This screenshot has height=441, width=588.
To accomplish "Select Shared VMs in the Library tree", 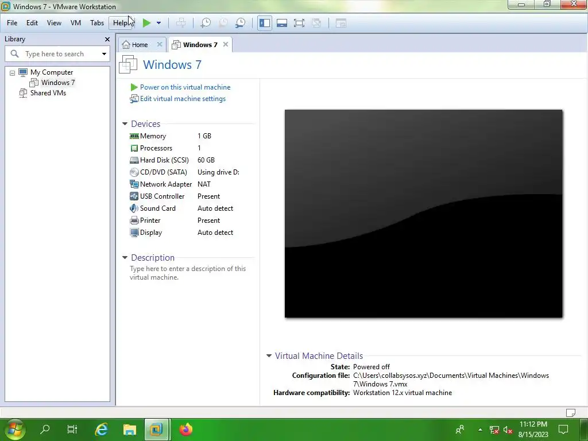I will tap(48, 92).
